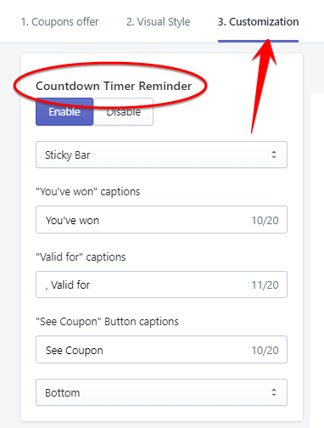
Task: Edit the See Coupon button caption field
Action: point(161,350)
